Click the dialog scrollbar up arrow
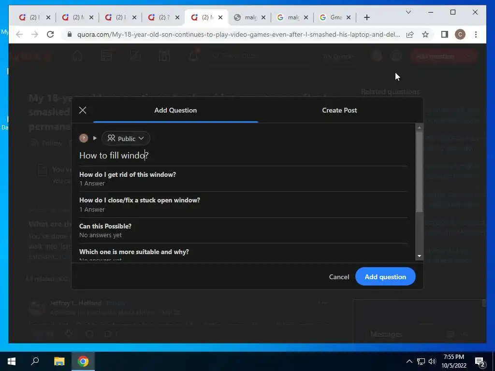Image resolution: width=495 pixels, height=371 pixels. pyautogui.click(x=419, y=128)
